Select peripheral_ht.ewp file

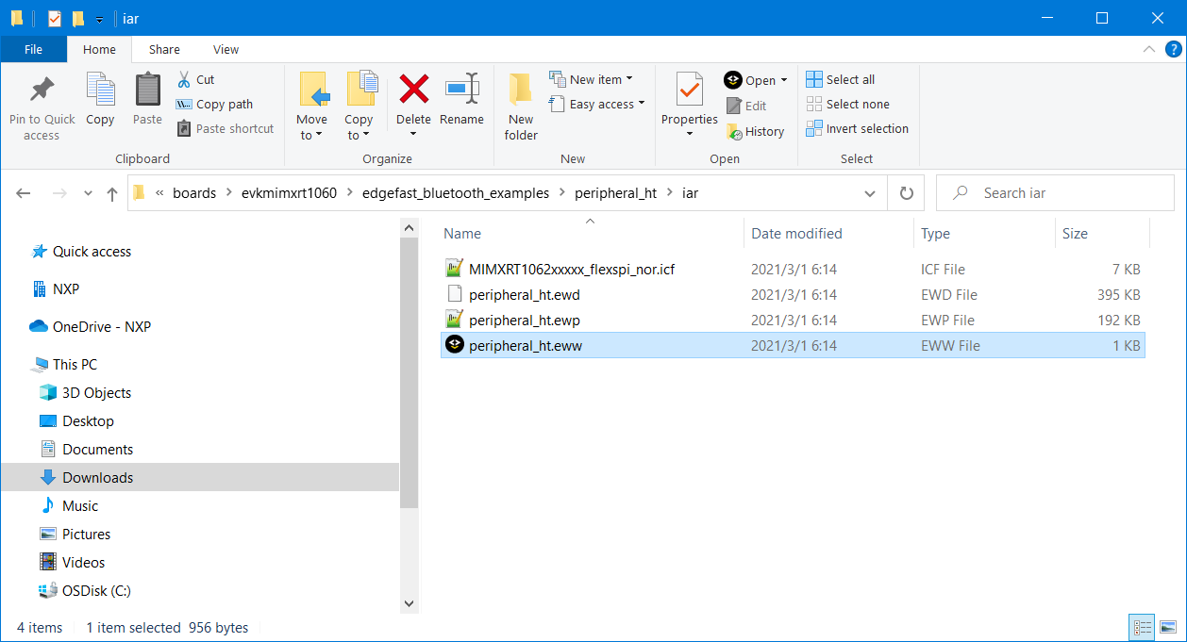click(x=525, y=321)
